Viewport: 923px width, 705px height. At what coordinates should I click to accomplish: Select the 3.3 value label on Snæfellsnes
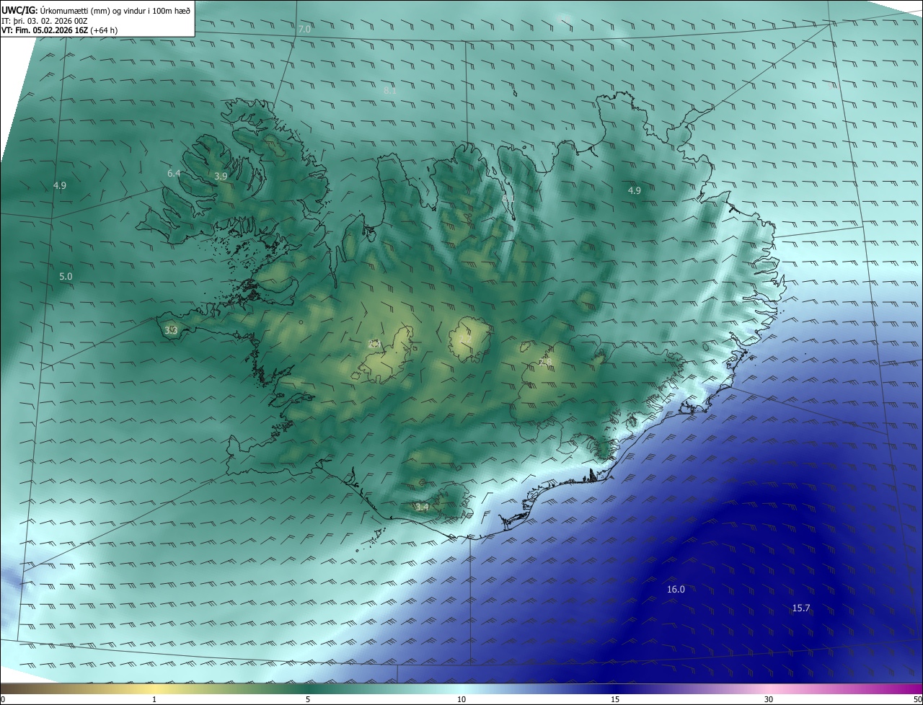click(x=171, y=330)
